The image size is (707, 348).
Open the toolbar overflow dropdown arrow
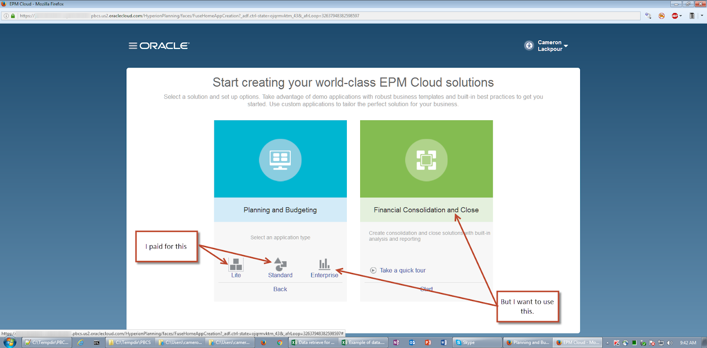pos(702,15)
